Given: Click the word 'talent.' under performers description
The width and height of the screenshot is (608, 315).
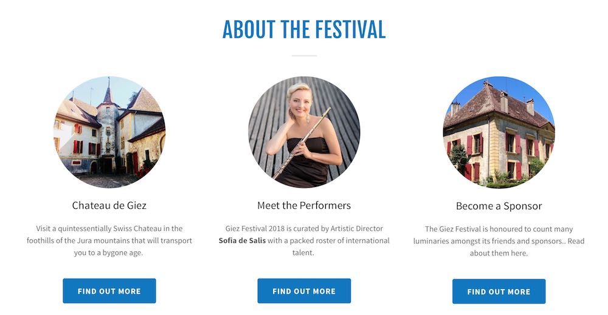Looking at the screenshot, I should point(303,252).
